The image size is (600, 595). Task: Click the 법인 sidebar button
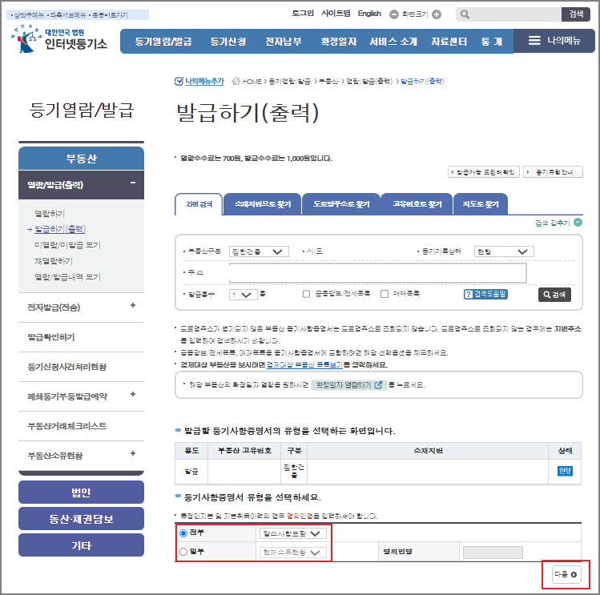[x=81, y=492]
